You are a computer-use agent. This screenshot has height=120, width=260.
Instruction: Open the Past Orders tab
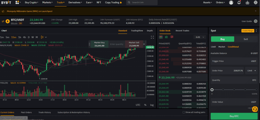(26, 112)
